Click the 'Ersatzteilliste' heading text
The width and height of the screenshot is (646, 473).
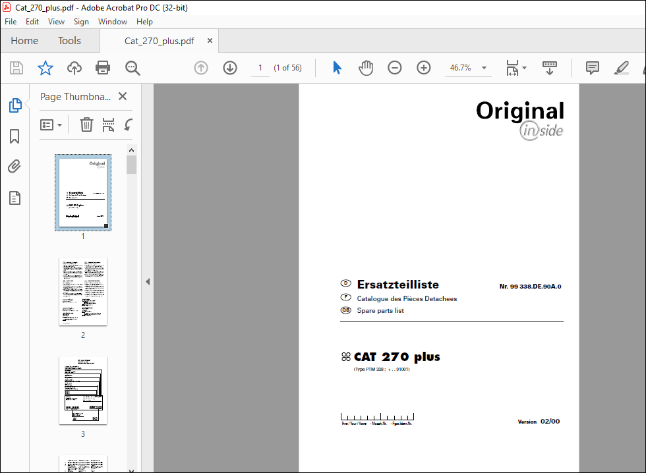(397, 285)
